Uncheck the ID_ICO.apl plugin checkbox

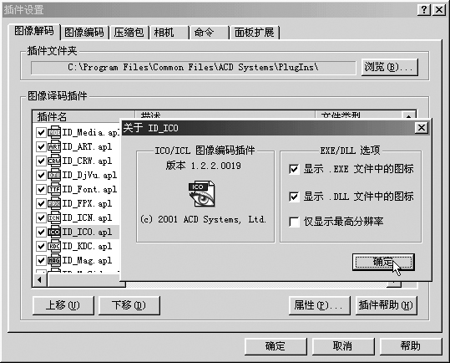(x=41, y=232)
